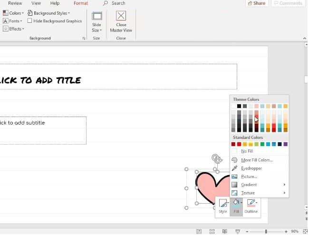The height and width of the screenshot is (235, 309).
Task: Select the No Fill option
Action: [x=259, y=151]
